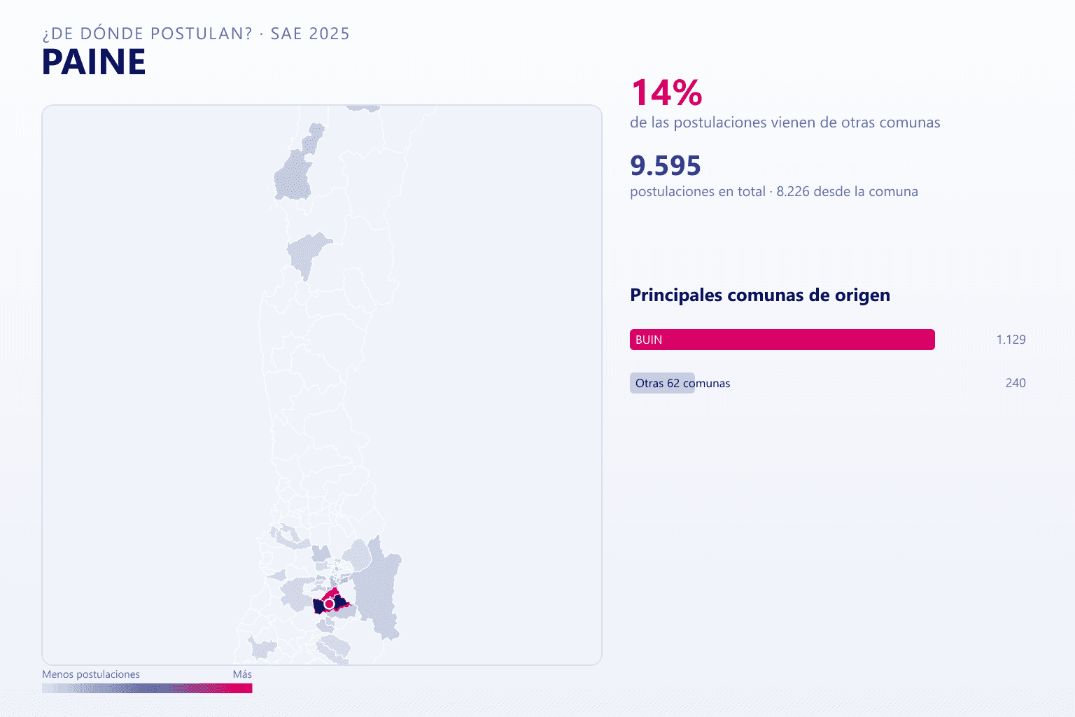Select the pink BUIN bar

point(782,340)
